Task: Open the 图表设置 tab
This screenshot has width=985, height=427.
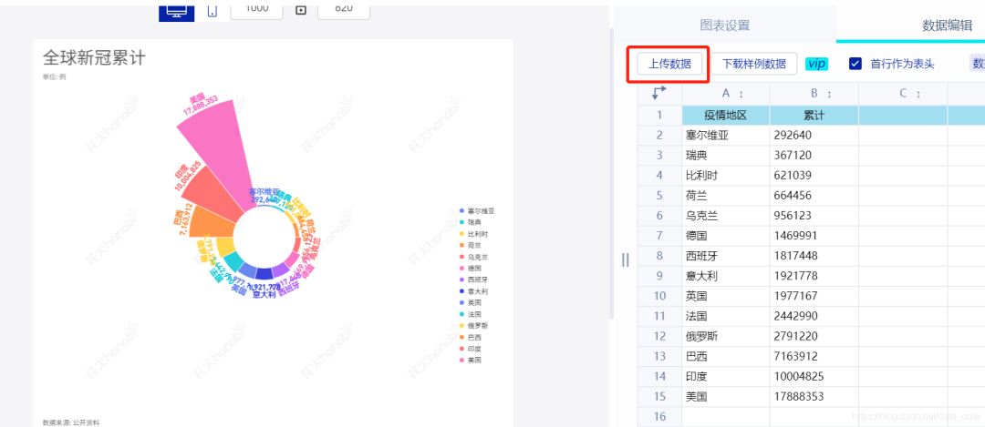Action: pos(725,25)
